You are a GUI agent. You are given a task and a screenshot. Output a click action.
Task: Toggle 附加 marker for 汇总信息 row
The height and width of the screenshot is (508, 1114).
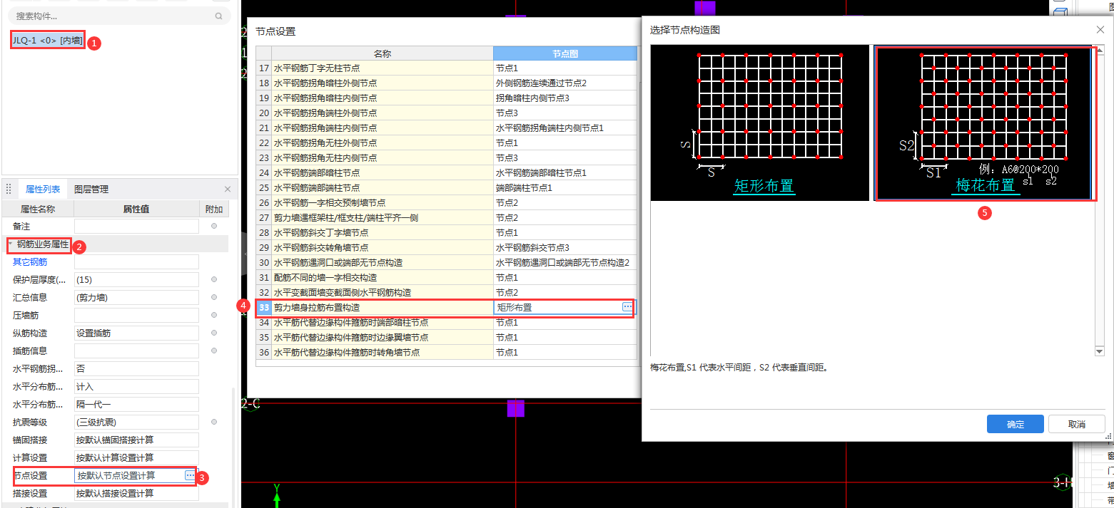point(213,297)
